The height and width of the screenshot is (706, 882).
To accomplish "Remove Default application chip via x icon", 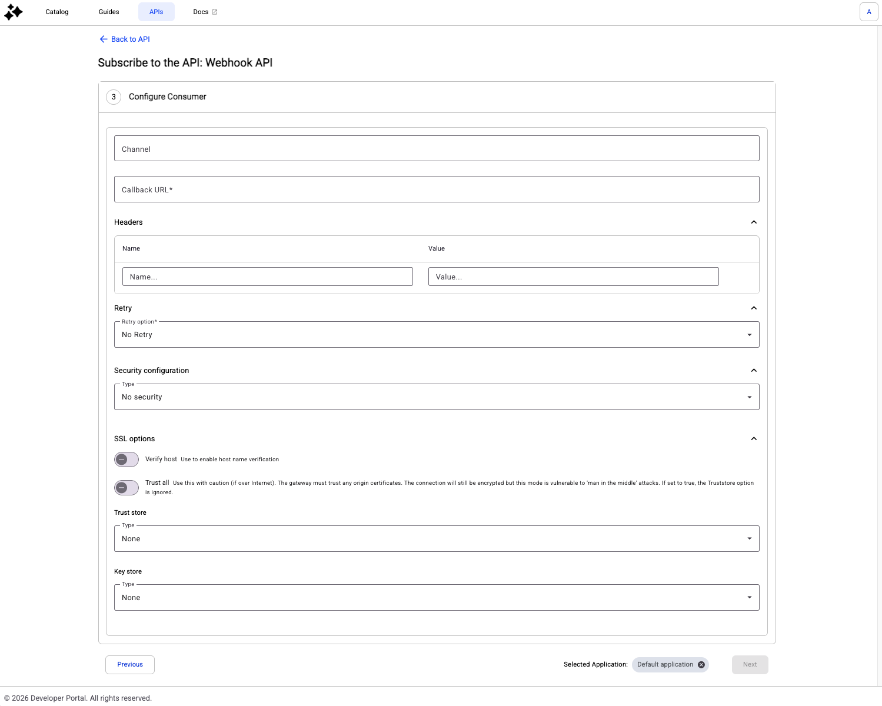I will click(701, 665).
